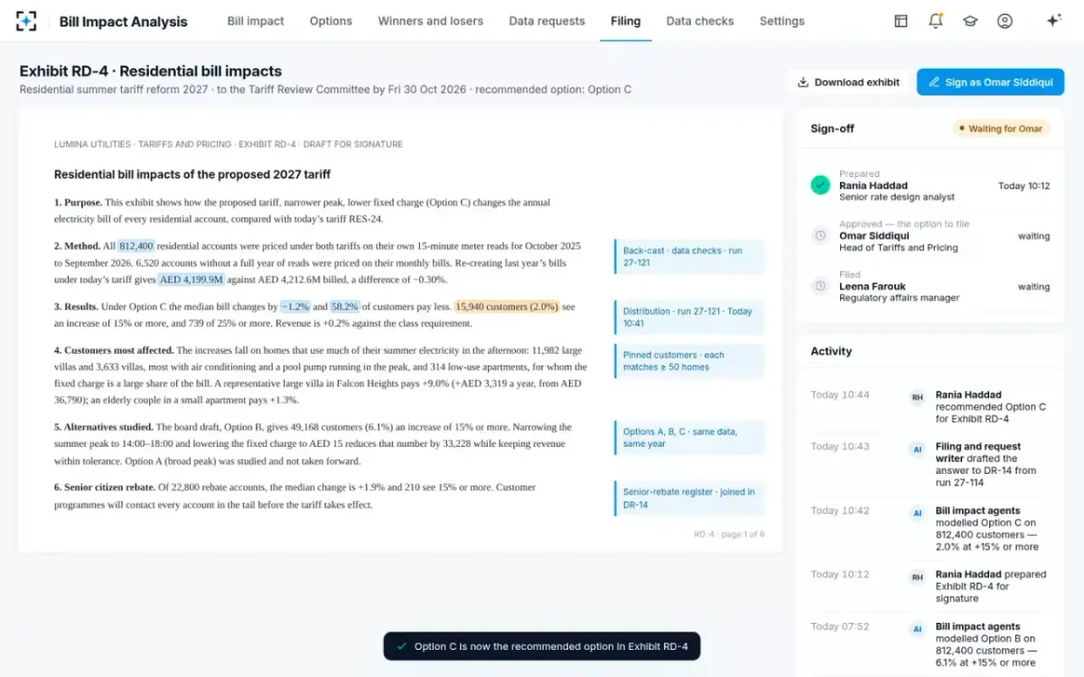Click the Omar Siddiqui name in Sign-off
This screenshot has height=677, width=1084.
(x=874, y=236)
